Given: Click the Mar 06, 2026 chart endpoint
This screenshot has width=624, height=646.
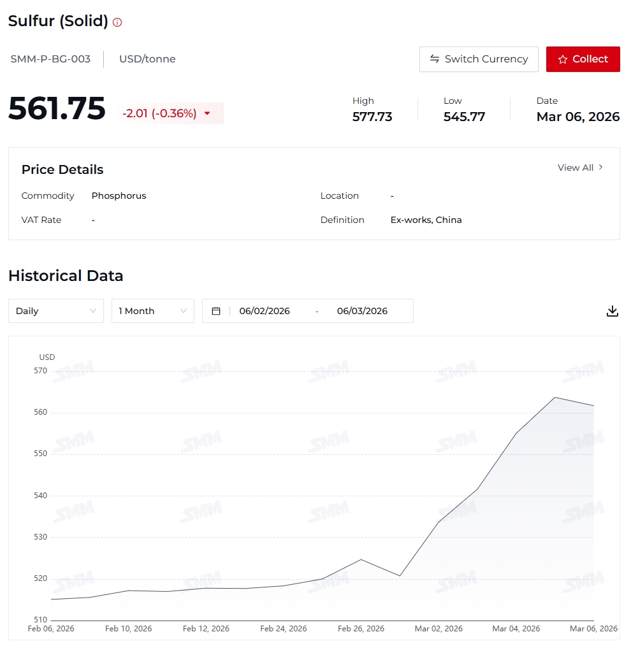Looking at the screenshot, I should 593,406.
